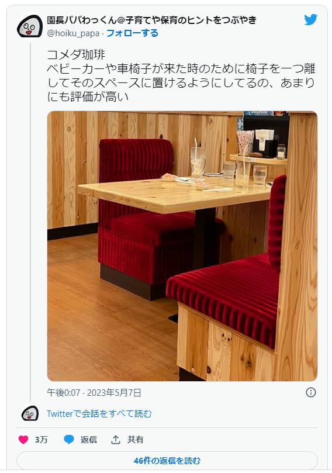Viewport: 332px width, 473px height.
Task: Read the full conversation on Twitter link
Action: 99,413
